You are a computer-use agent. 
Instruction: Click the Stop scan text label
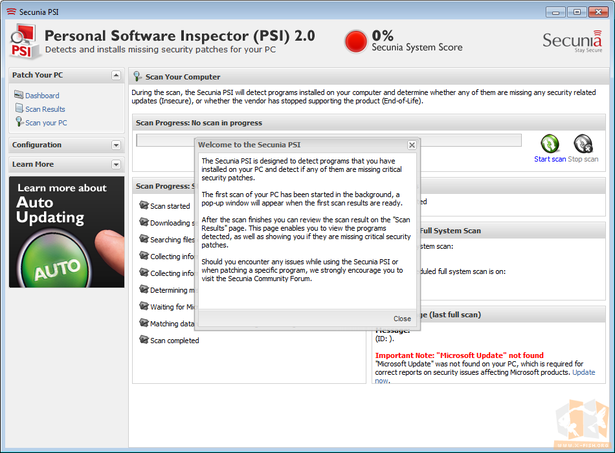[583, 159]
